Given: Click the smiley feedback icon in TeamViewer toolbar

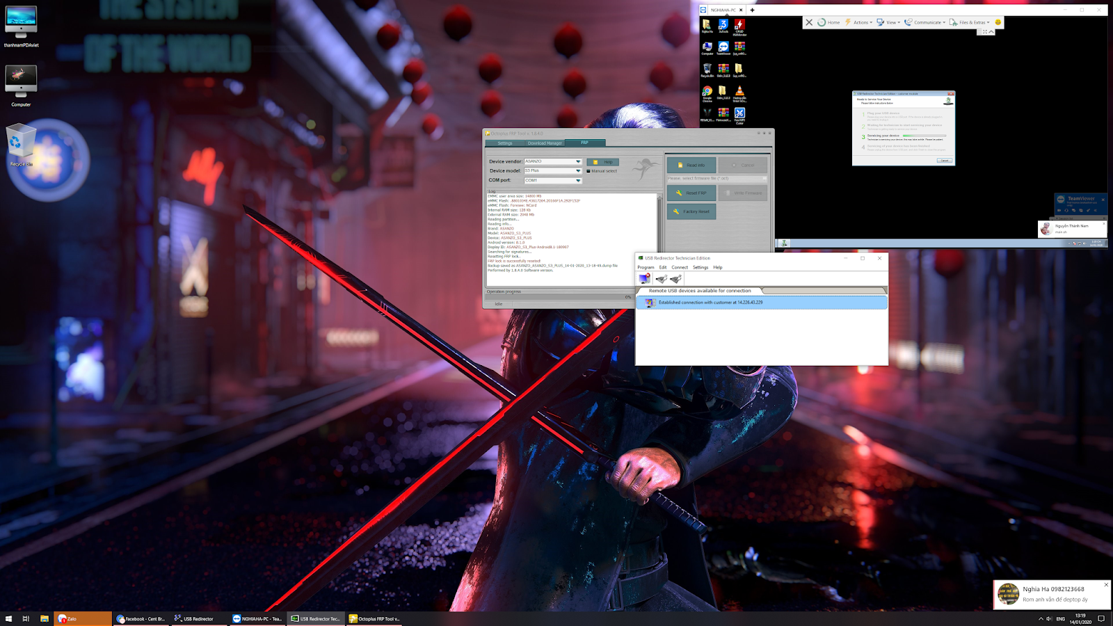Looking at the screenshot, I should (x=998, y=22).
